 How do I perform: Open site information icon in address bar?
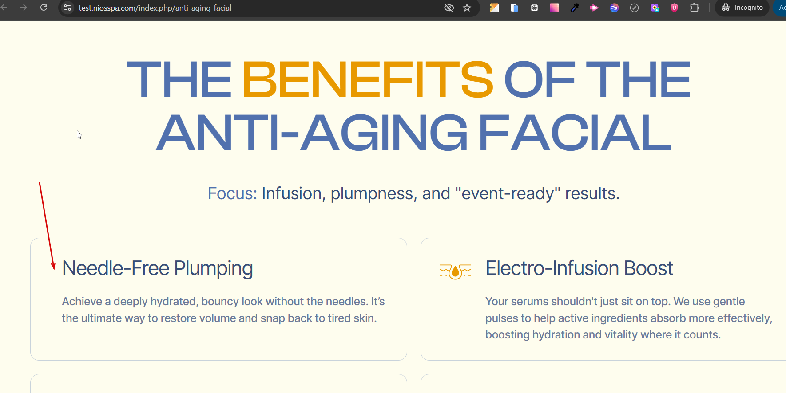[67, 8]
